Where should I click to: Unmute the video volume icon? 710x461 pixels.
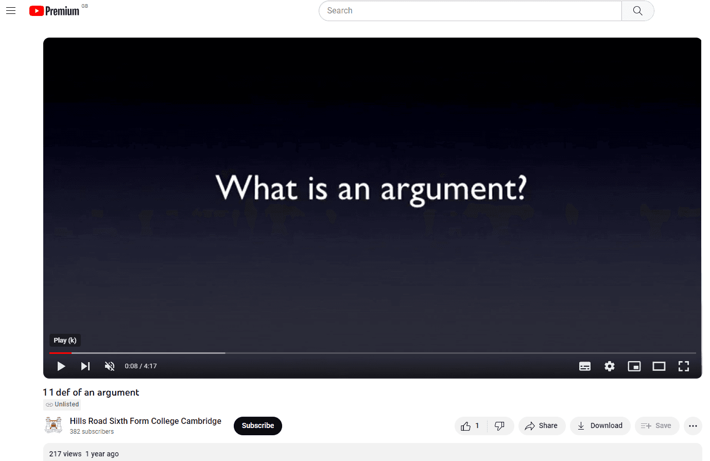pos(110,366)
